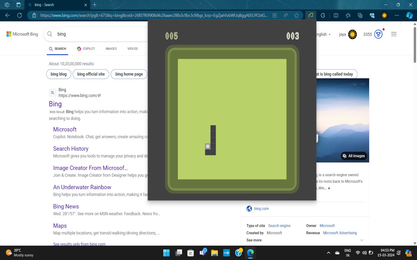Open the Edge profile workspace icon
This screenshot has width=417, height=260.
[x=7, y=5]
